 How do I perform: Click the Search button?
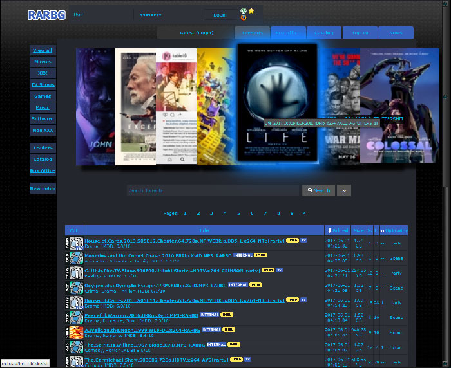point(319,190)
